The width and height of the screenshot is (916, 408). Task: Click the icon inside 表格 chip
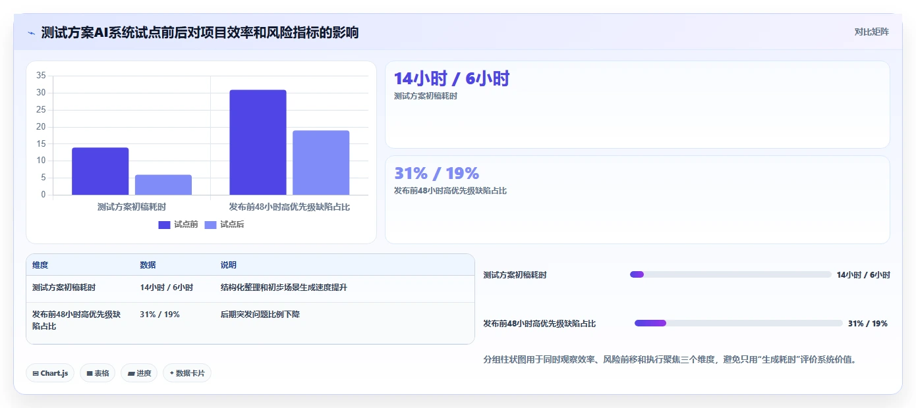pyautogui.click(x=90, y=373)
